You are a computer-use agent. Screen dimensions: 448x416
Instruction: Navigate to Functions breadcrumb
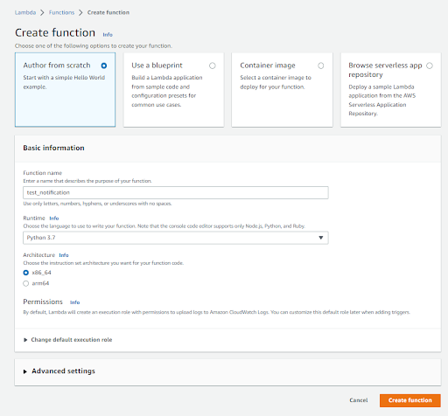tap(61, 12)
